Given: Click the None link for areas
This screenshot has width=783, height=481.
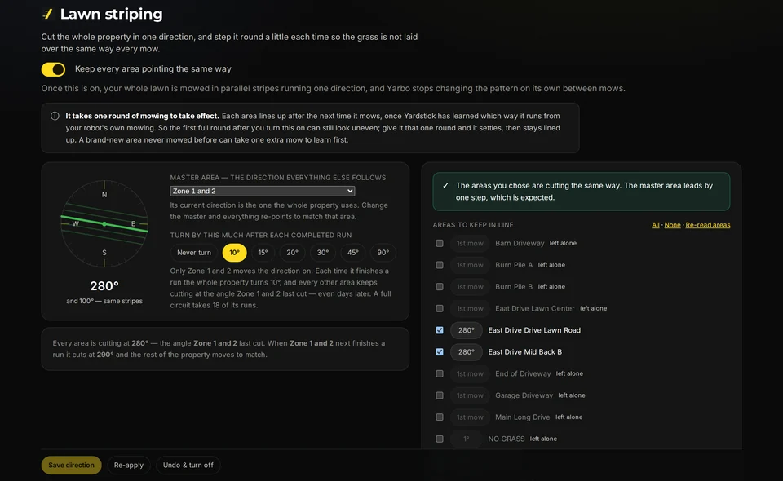Looking at the screenshot, I should click(673, 225).
